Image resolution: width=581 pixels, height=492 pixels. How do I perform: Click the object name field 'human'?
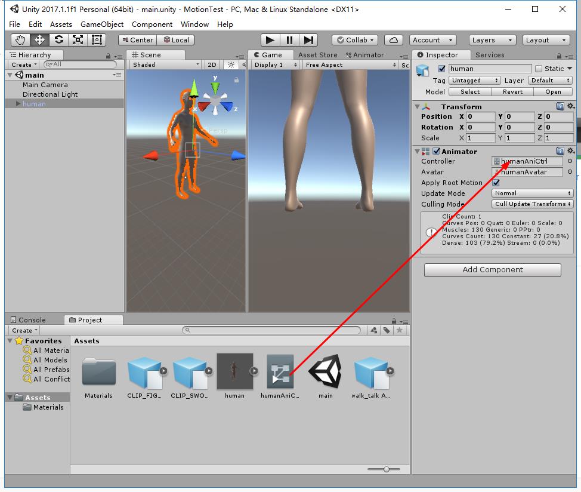point(490,69)
